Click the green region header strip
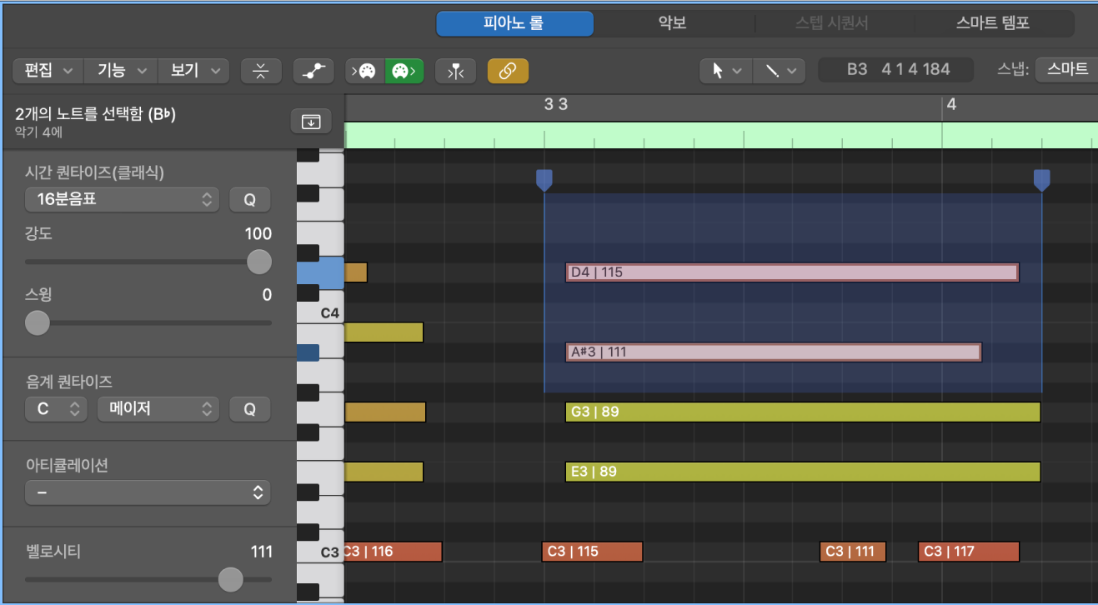Image resolution: width=1098 pixels, height=605 pixels. 720,134
